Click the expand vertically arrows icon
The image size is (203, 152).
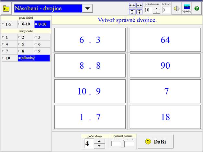click(x=132, y=12)
